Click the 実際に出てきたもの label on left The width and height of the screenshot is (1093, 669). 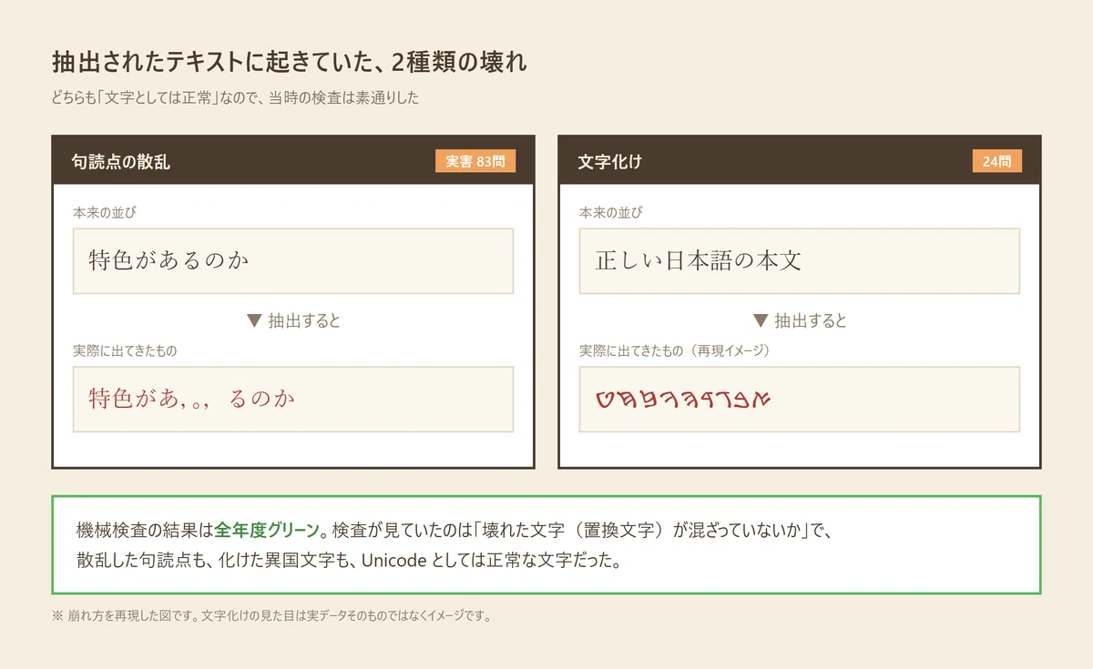125,350
